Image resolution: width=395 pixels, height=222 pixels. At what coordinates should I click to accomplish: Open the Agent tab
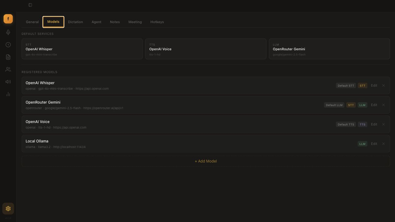tap(96, 22)
